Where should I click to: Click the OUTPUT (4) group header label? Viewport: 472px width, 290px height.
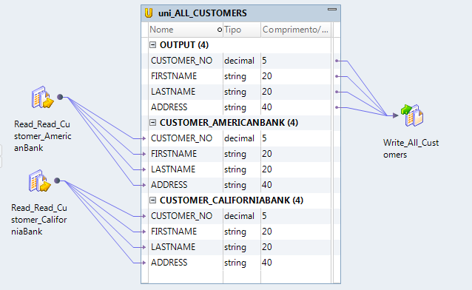click(184, 45)
